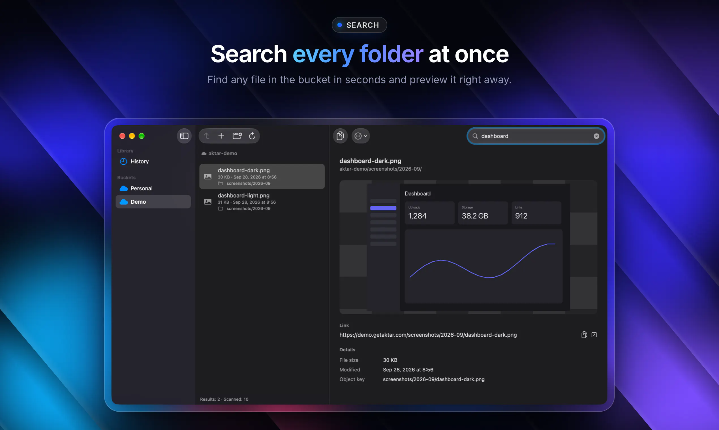Viewport: 719px width, 430px height.
Task: Click the "Results: 2 · Scanned: 10" status text
Action: [224, 399]
